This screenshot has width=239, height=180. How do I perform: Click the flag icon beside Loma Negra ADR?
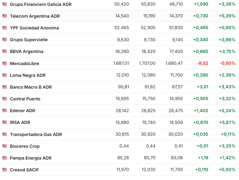(x=5, y=75)
